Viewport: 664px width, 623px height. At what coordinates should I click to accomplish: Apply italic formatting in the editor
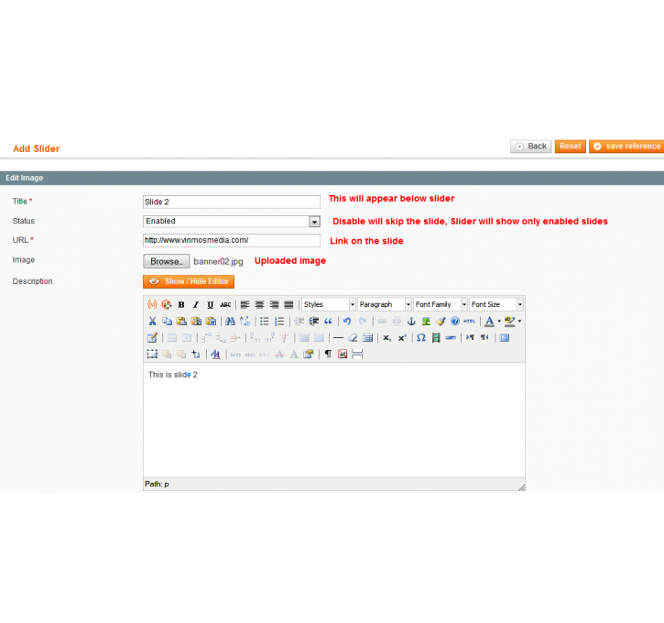click(195, 304)
